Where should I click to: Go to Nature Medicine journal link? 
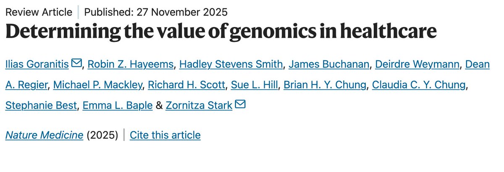pyautogui.click(x=44, y=135)
